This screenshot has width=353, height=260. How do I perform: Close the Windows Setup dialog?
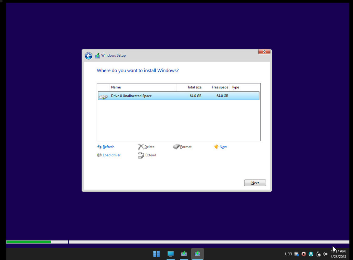(264, 52)
